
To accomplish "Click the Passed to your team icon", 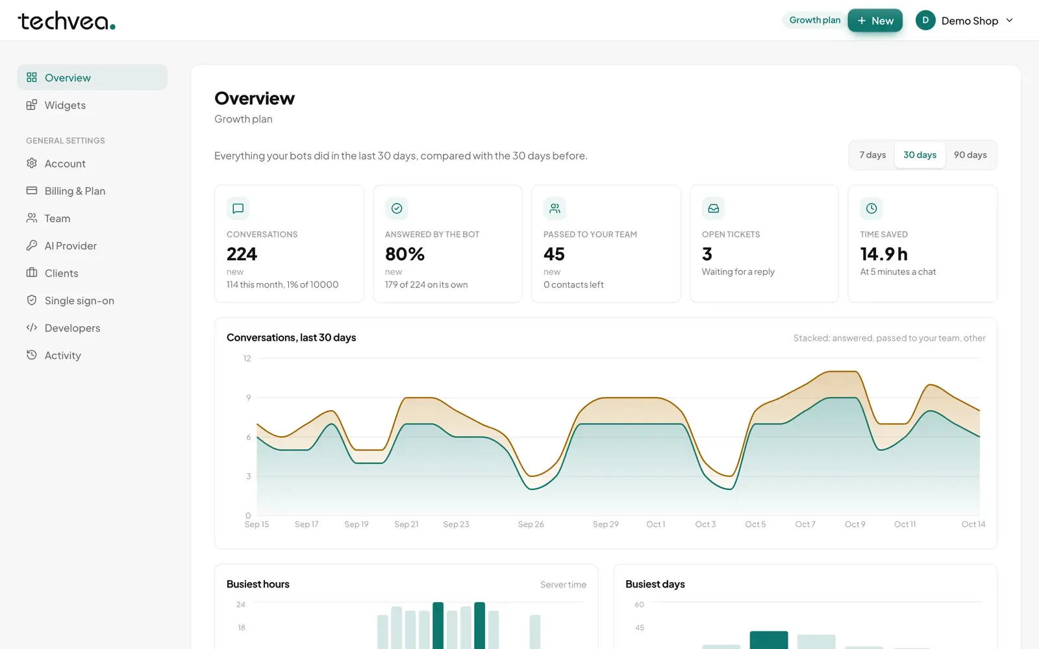I will tap(555, 208).
